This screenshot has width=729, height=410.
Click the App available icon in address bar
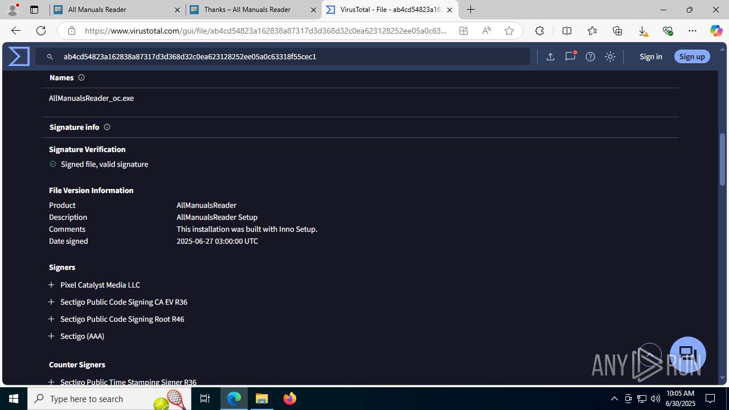[464, 31]
